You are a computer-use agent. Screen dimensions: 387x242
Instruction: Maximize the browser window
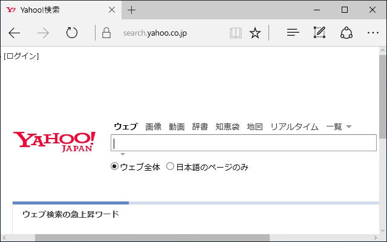[x=345, y=10]
